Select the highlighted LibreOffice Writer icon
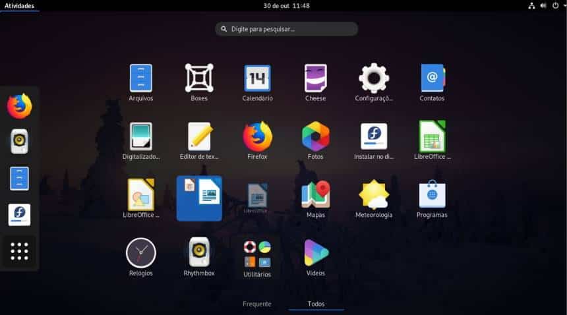The image size is (567, 315). (199, 198)
